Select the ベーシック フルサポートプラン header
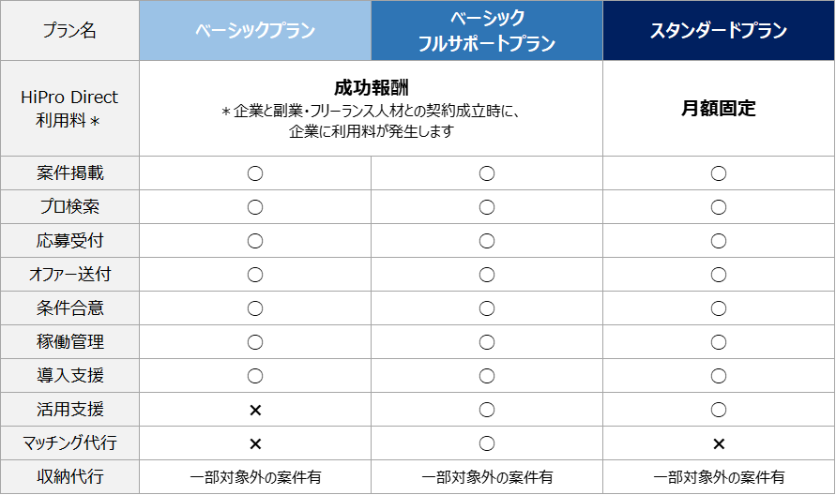This screenshot has width=836, height=495. click(x=487, y=31)
